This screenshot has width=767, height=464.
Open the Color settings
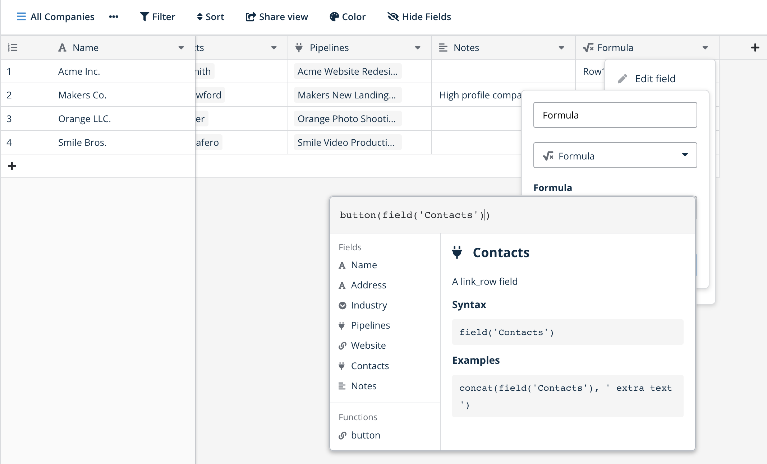coord(347,17)
